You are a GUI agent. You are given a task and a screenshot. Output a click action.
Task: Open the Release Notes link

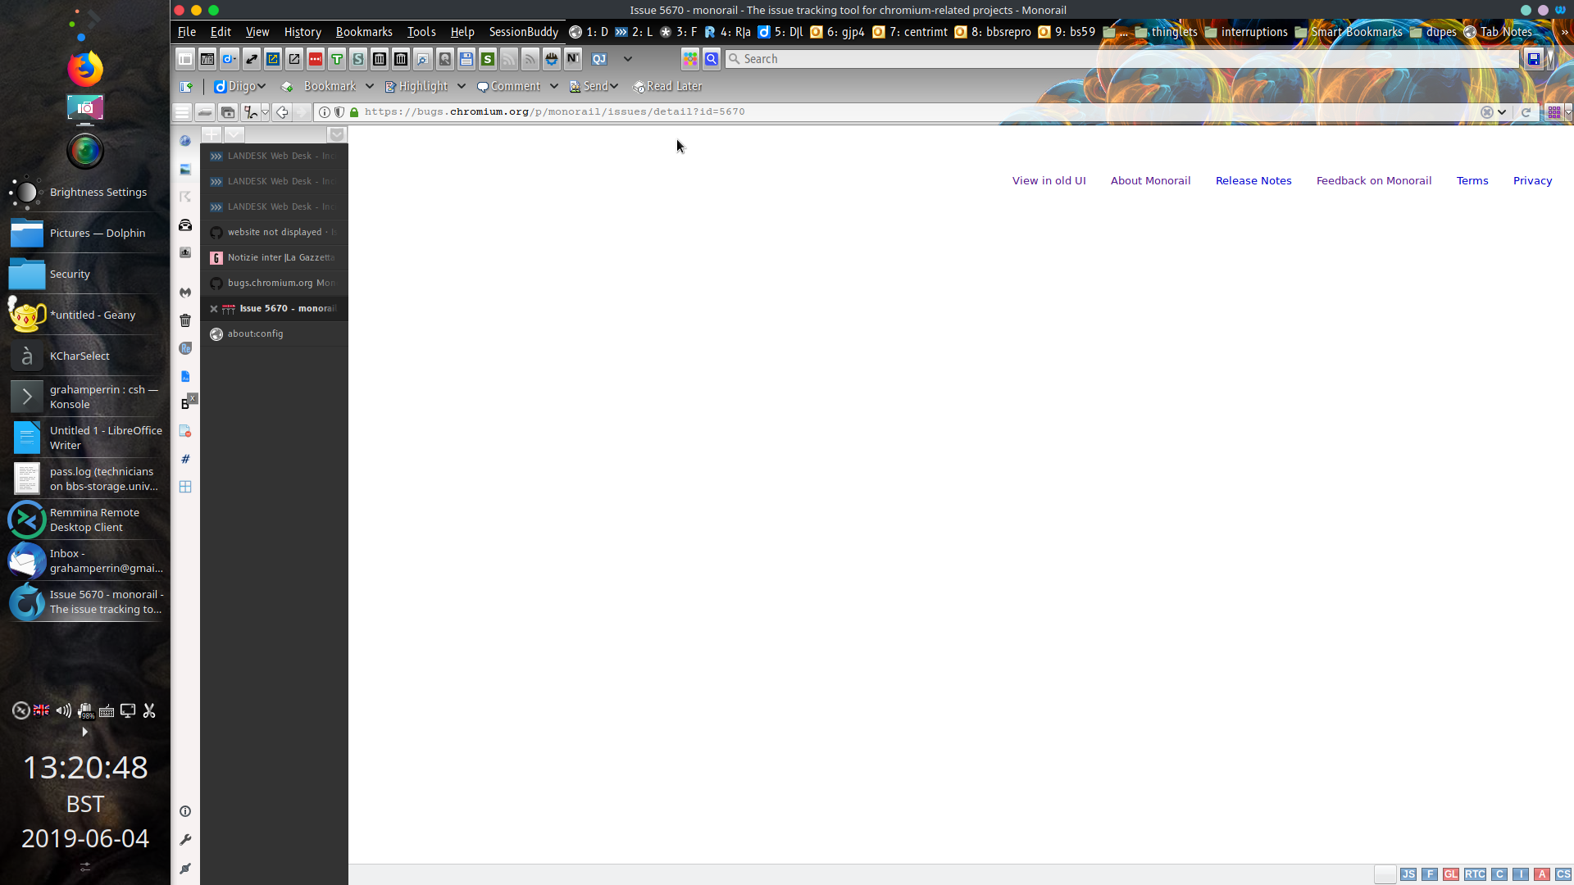pyautogui.click(x=1253, y=180)
